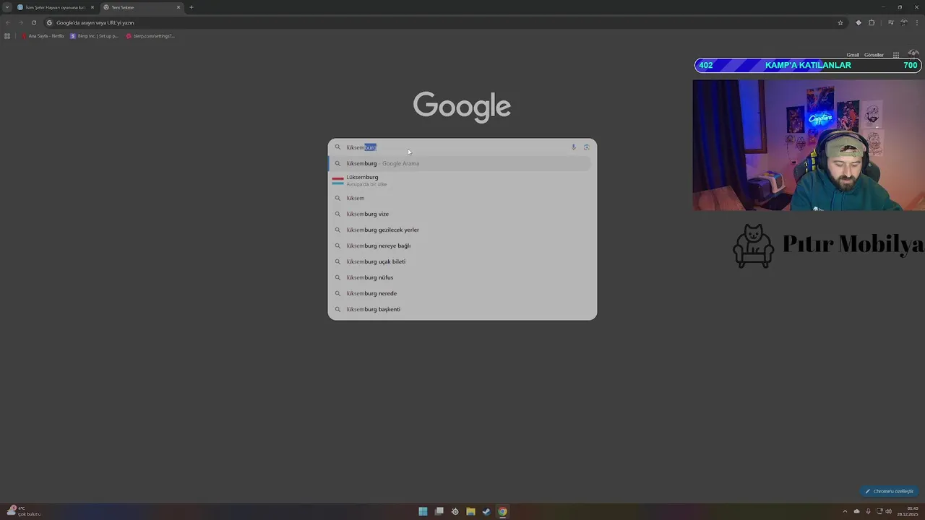Open the tab search dropdown arrow
The image size is (925, 520).
click(x=7, y=7)
